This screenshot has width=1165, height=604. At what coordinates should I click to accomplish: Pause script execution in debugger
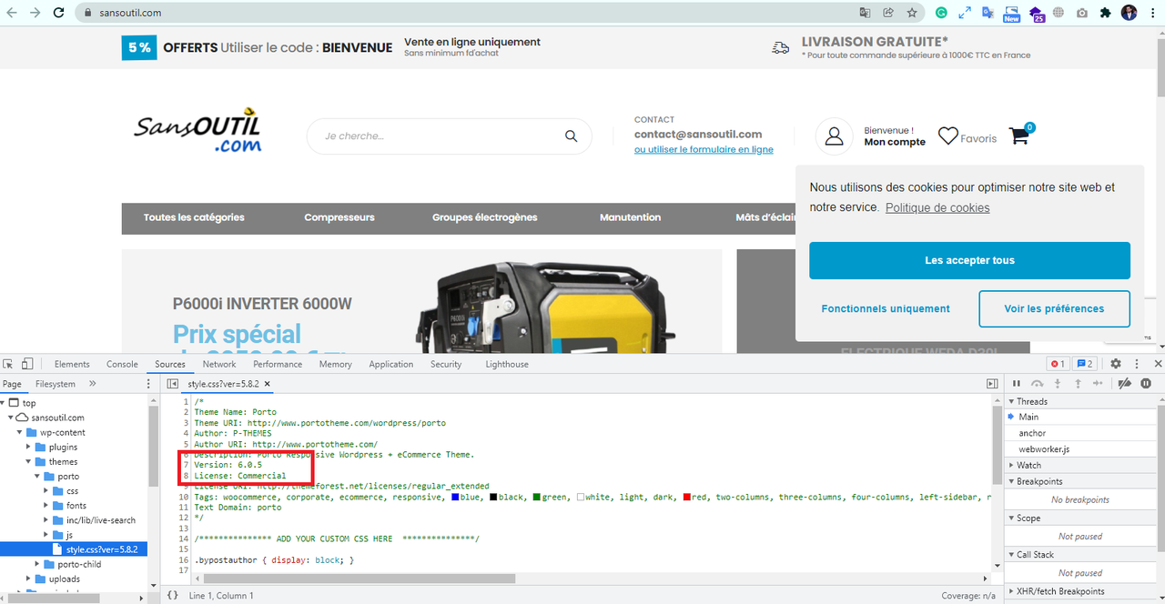[1017, 384]
